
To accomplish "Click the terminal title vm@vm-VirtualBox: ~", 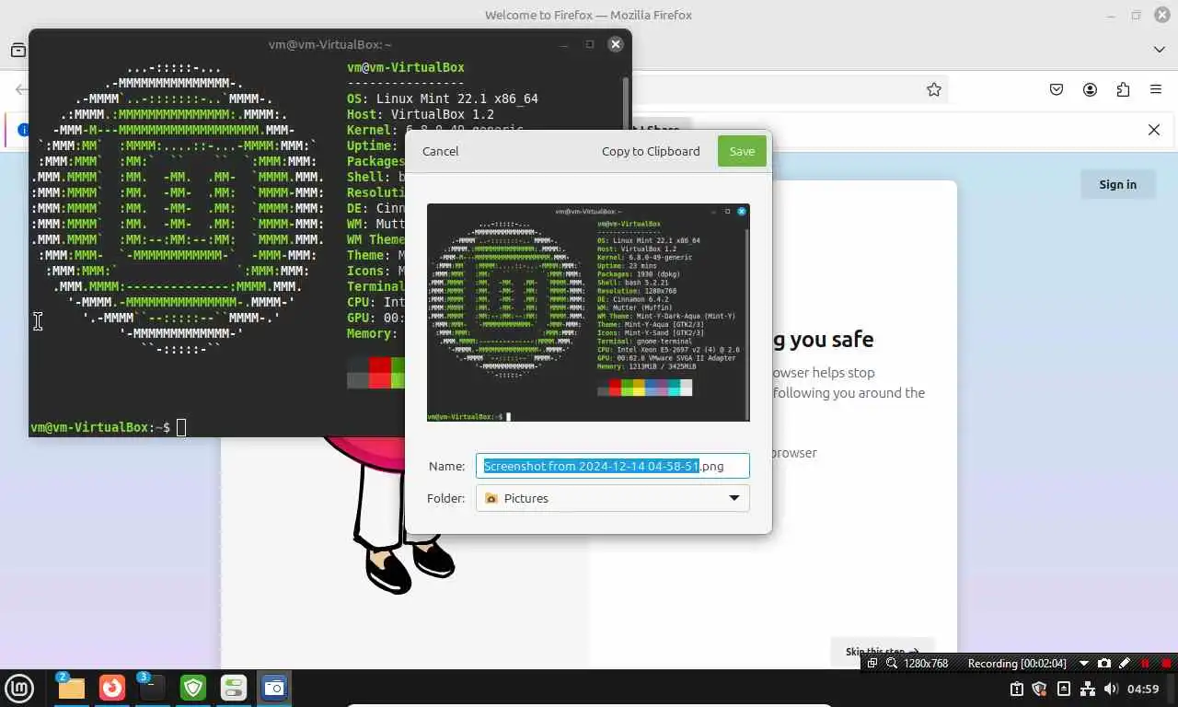I will [x=330, y=44].
